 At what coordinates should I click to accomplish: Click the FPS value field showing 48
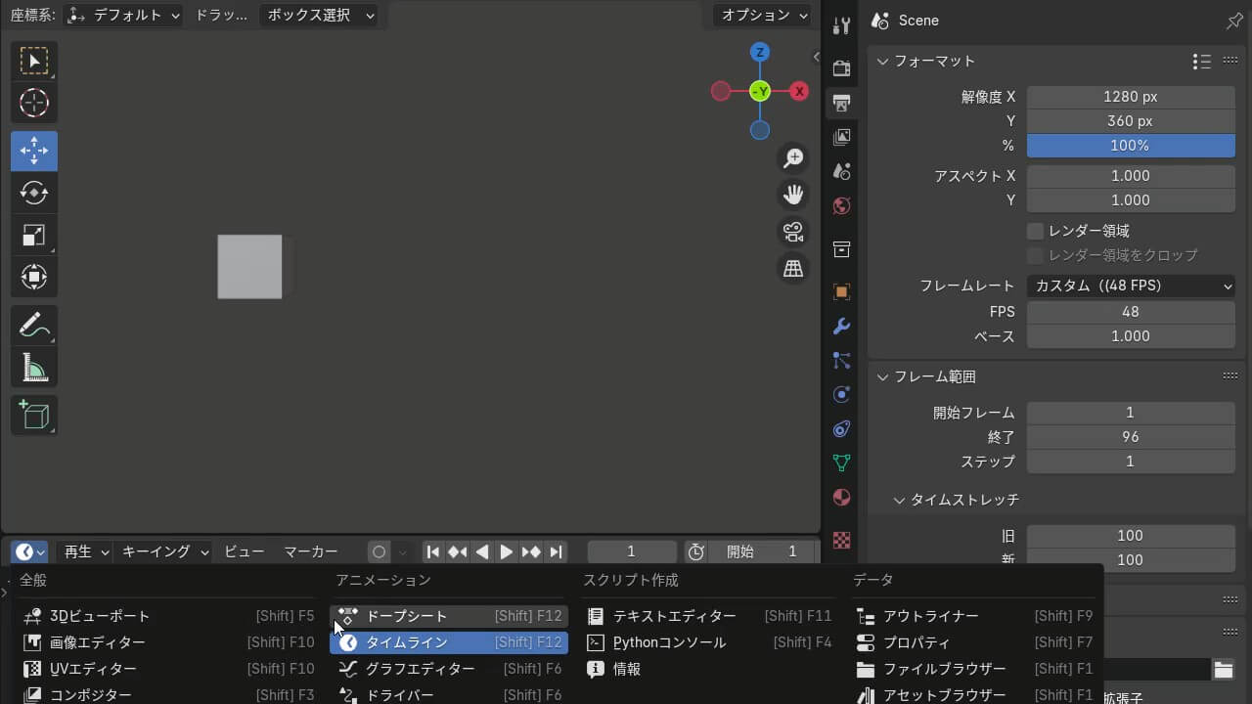pos(1131,311)
